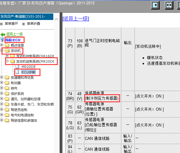Click green 返回上一级 link in sidebar

click(14, 34)
